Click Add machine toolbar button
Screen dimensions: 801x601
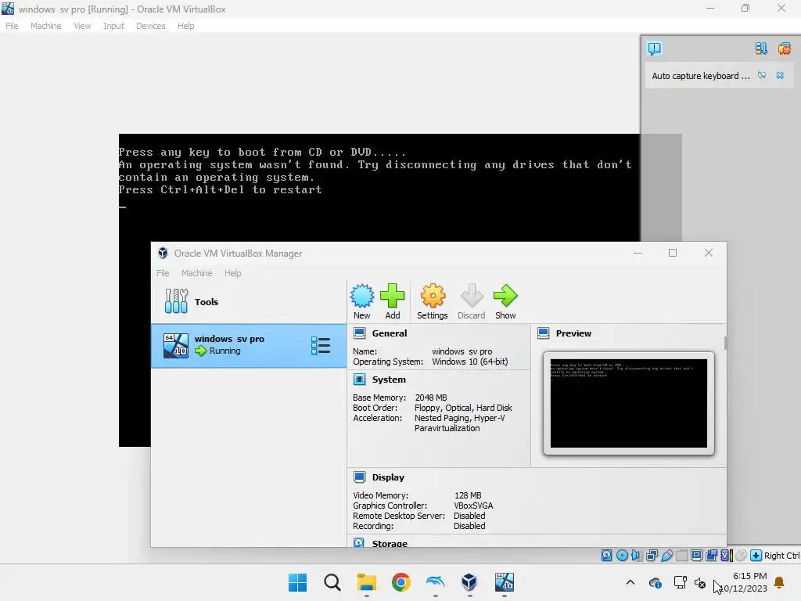click(393, 301)
